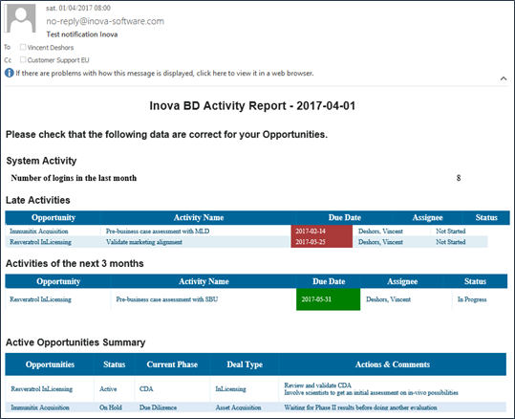Image resolution: width=515 pixels, height=419 pixels.
Task: Click the Number of logins in last month label
Action: [74, 178]
